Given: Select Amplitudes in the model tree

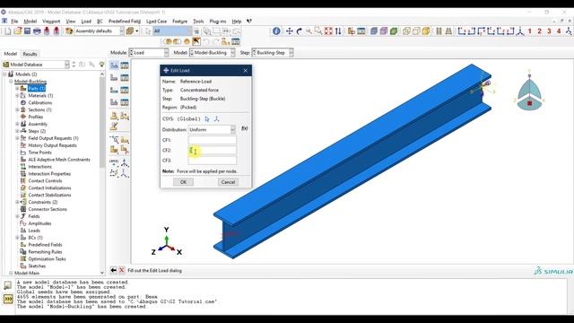Looking at the screenshot, I should [x=39, y=223].
